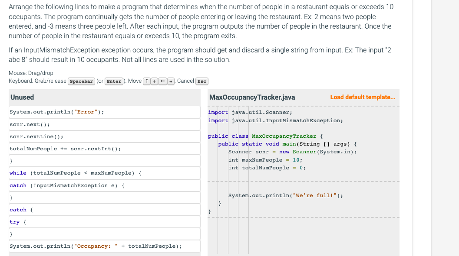The image size is (459, 256).
Task: Click the Esc key hint
Action: point(201,81)
